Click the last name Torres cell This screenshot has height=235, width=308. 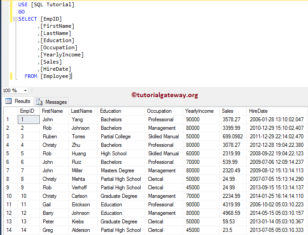[x=83, y=137]
